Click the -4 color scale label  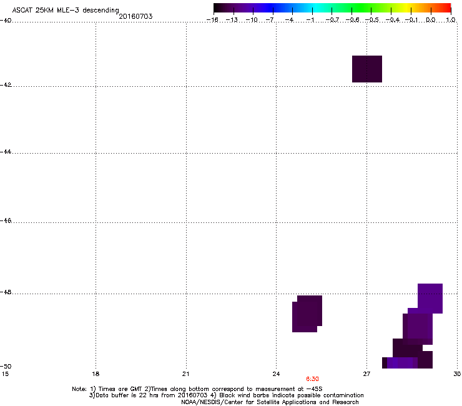pos(289,20)
